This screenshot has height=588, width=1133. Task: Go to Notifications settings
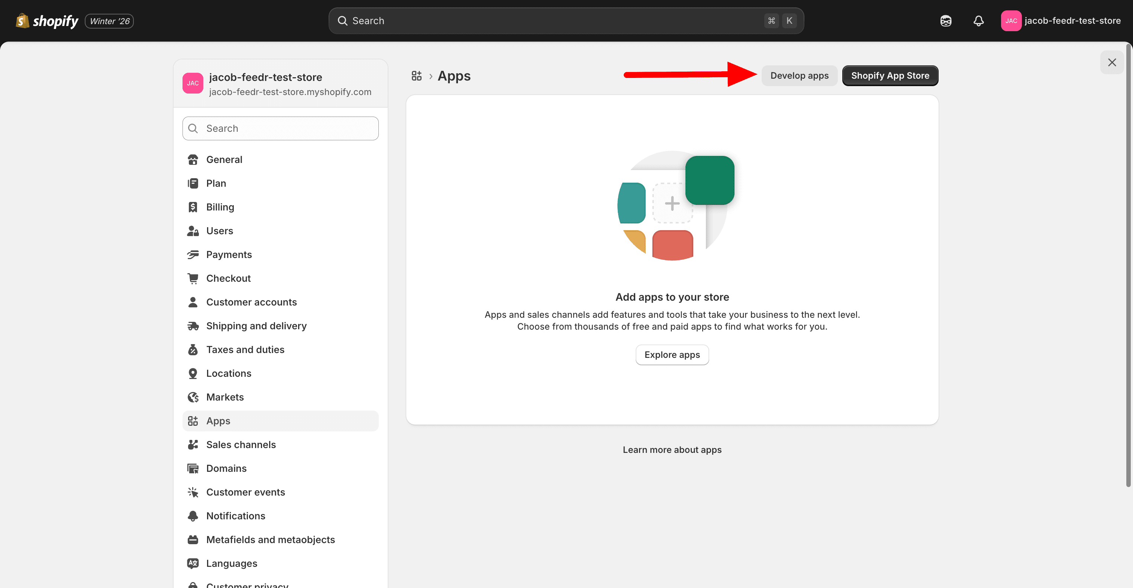point(235,516)
